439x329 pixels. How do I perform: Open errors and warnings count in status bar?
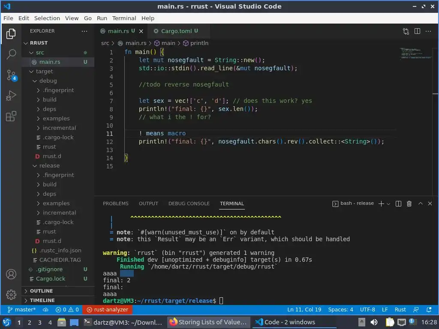(67, 309)
